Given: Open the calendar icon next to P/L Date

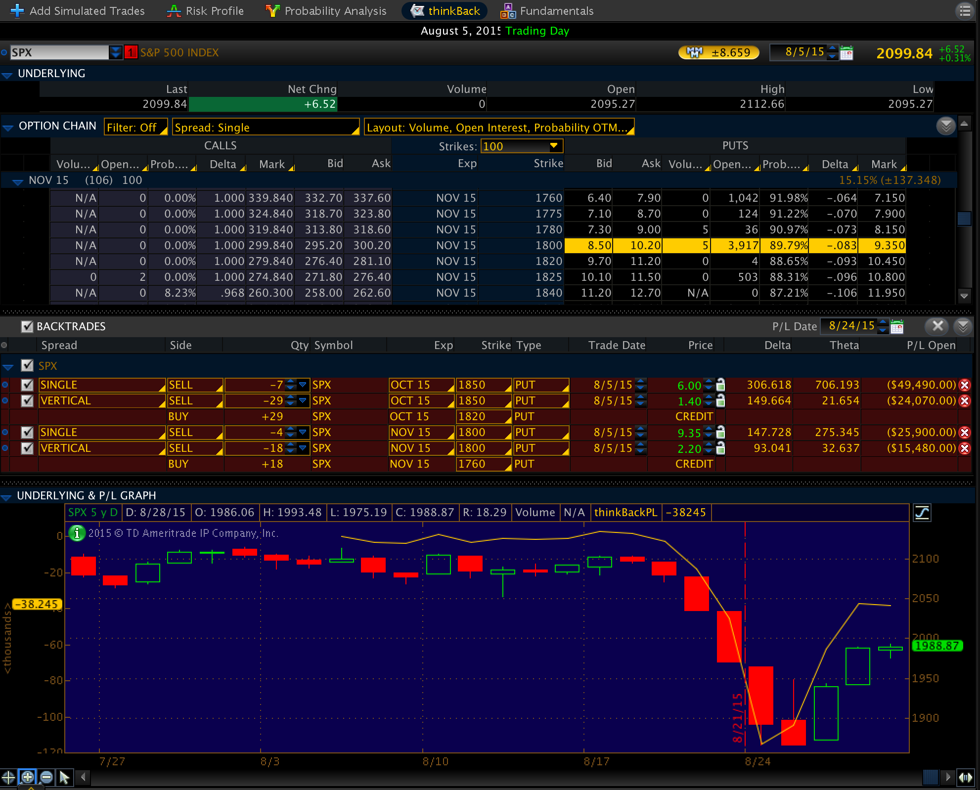Looking at the screenshot, I should pos(896,326).
